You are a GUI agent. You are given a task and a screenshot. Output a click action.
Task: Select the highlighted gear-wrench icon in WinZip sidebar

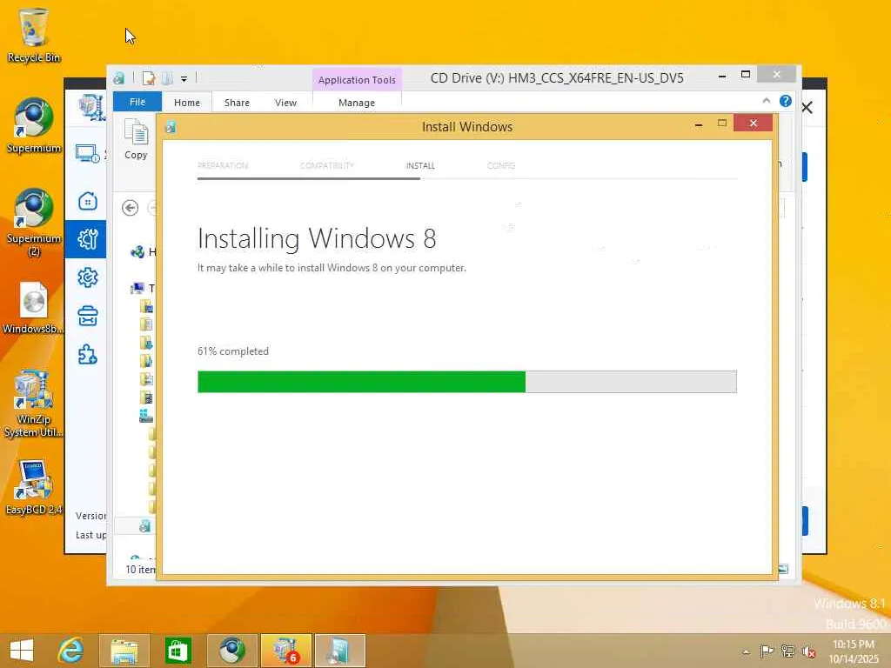pyautogui.click(x=86, y=239)
